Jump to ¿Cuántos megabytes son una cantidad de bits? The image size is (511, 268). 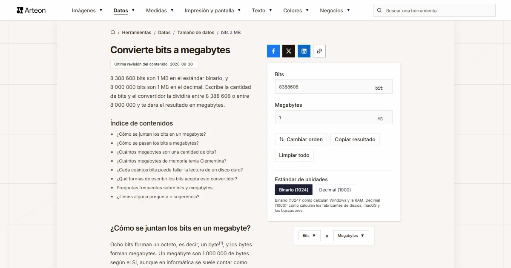click(167, 152)
